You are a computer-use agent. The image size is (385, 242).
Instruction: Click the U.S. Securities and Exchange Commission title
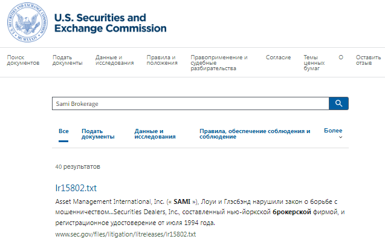coord(110,23)
